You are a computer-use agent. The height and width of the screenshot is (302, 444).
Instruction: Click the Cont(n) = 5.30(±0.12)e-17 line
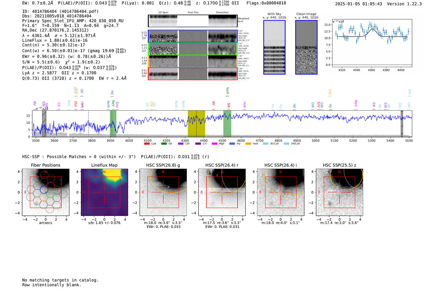(54, 45)
